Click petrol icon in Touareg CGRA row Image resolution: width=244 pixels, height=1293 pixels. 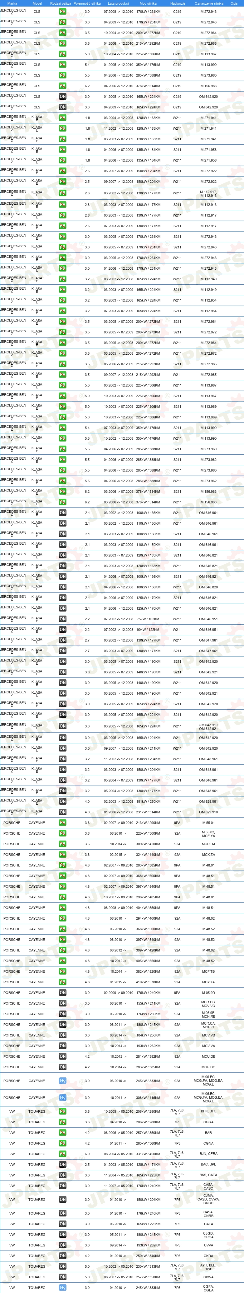click(63, 1122)
